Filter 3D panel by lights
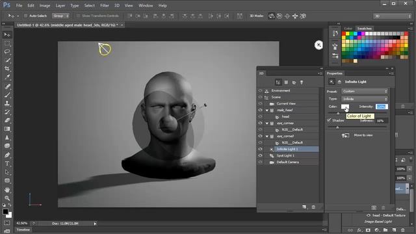This screenshot has height=234, width=416. pos(302,83)
